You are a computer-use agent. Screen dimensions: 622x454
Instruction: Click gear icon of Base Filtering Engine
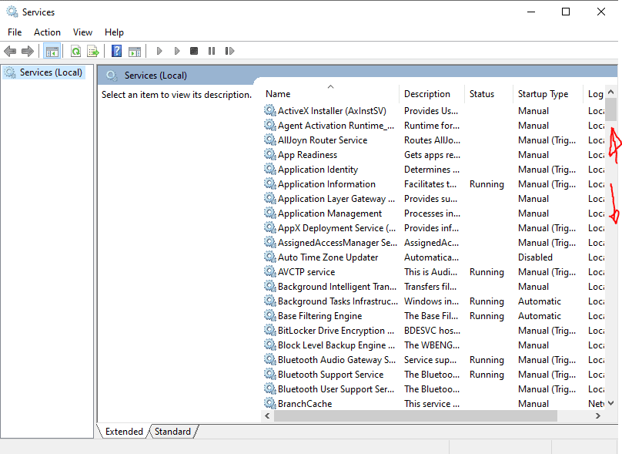click(x=270, y=316)
